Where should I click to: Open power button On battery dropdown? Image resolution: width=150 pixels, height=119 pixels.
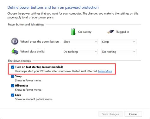80,42
